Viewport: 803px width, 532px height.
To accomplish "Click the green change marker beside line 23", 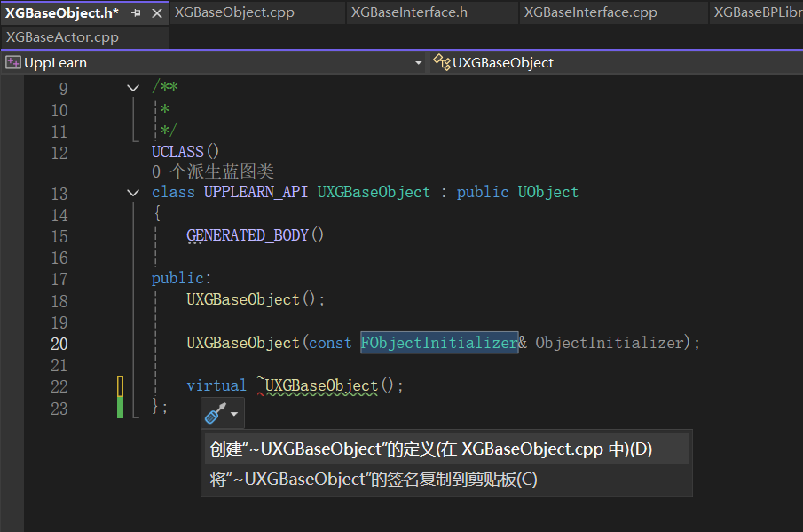I will 121,408.
